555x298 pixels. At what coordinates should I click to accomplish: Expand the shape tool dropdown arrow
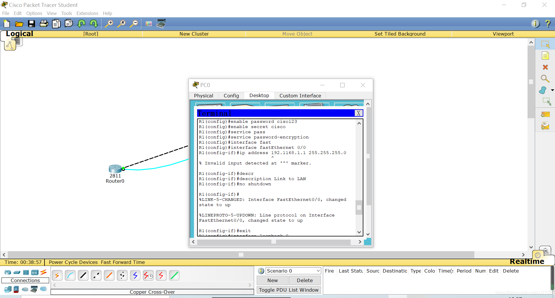552,90
